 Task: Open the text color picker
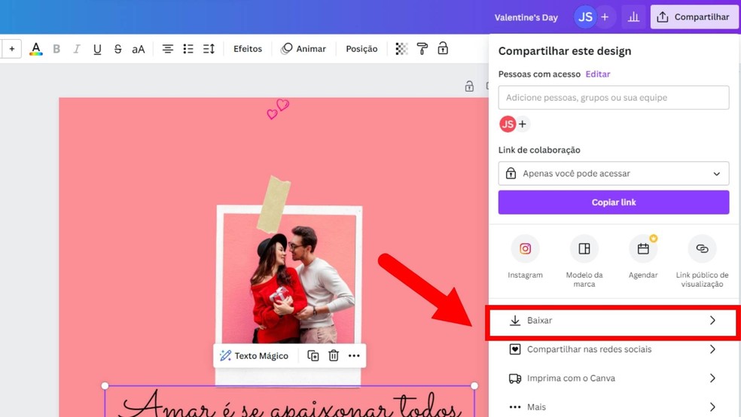pos(36,49)
